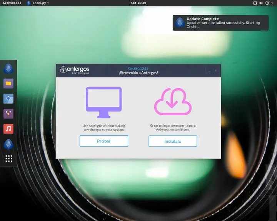Viewport: 277px width, 221px height.
Task: Click the Probar button
Action: click(104, 141)
